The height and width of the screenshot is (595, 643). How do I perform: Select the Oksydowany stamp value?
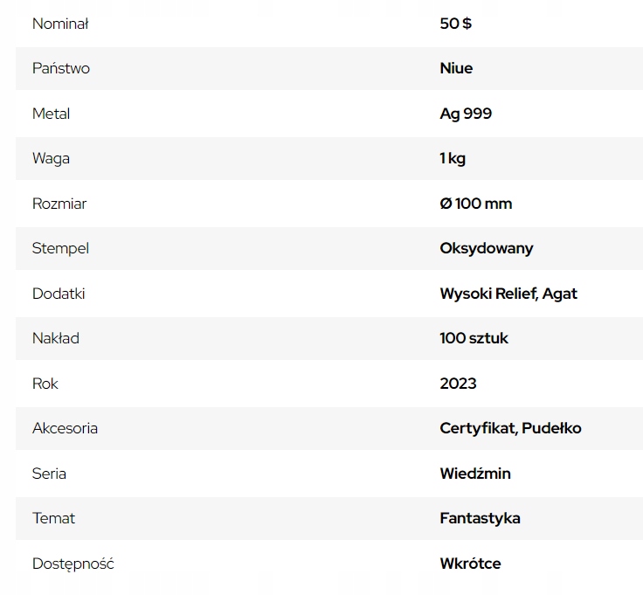click(x=486, y=248)
